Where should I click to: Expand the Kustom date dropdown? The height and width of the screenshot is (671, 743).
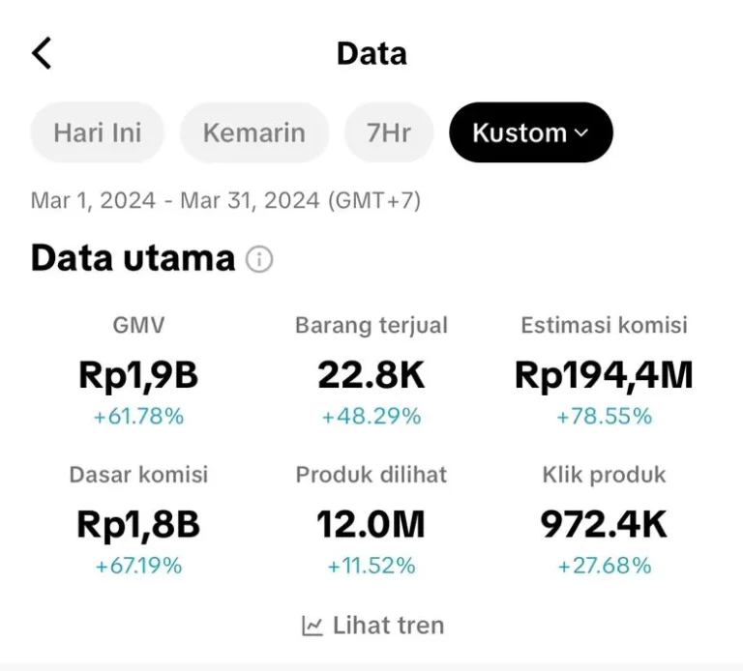pos(531,132)
